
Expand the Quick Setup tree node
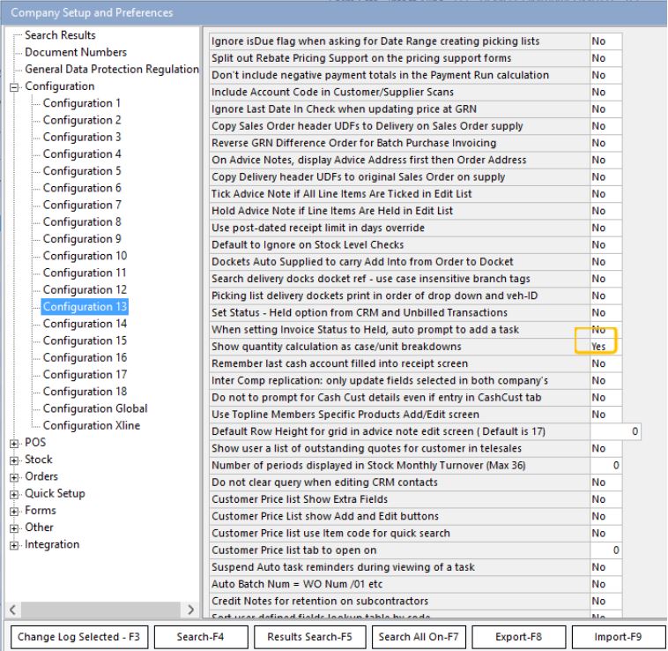[14, 495]
